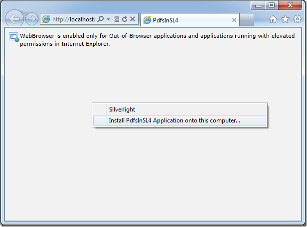Select the PdfsInSL4 browser tab

(x=189, y=20)
